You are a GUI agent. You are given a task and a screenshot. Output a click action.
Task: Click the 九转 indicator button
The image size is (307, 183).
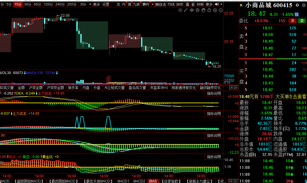[136, 4]
